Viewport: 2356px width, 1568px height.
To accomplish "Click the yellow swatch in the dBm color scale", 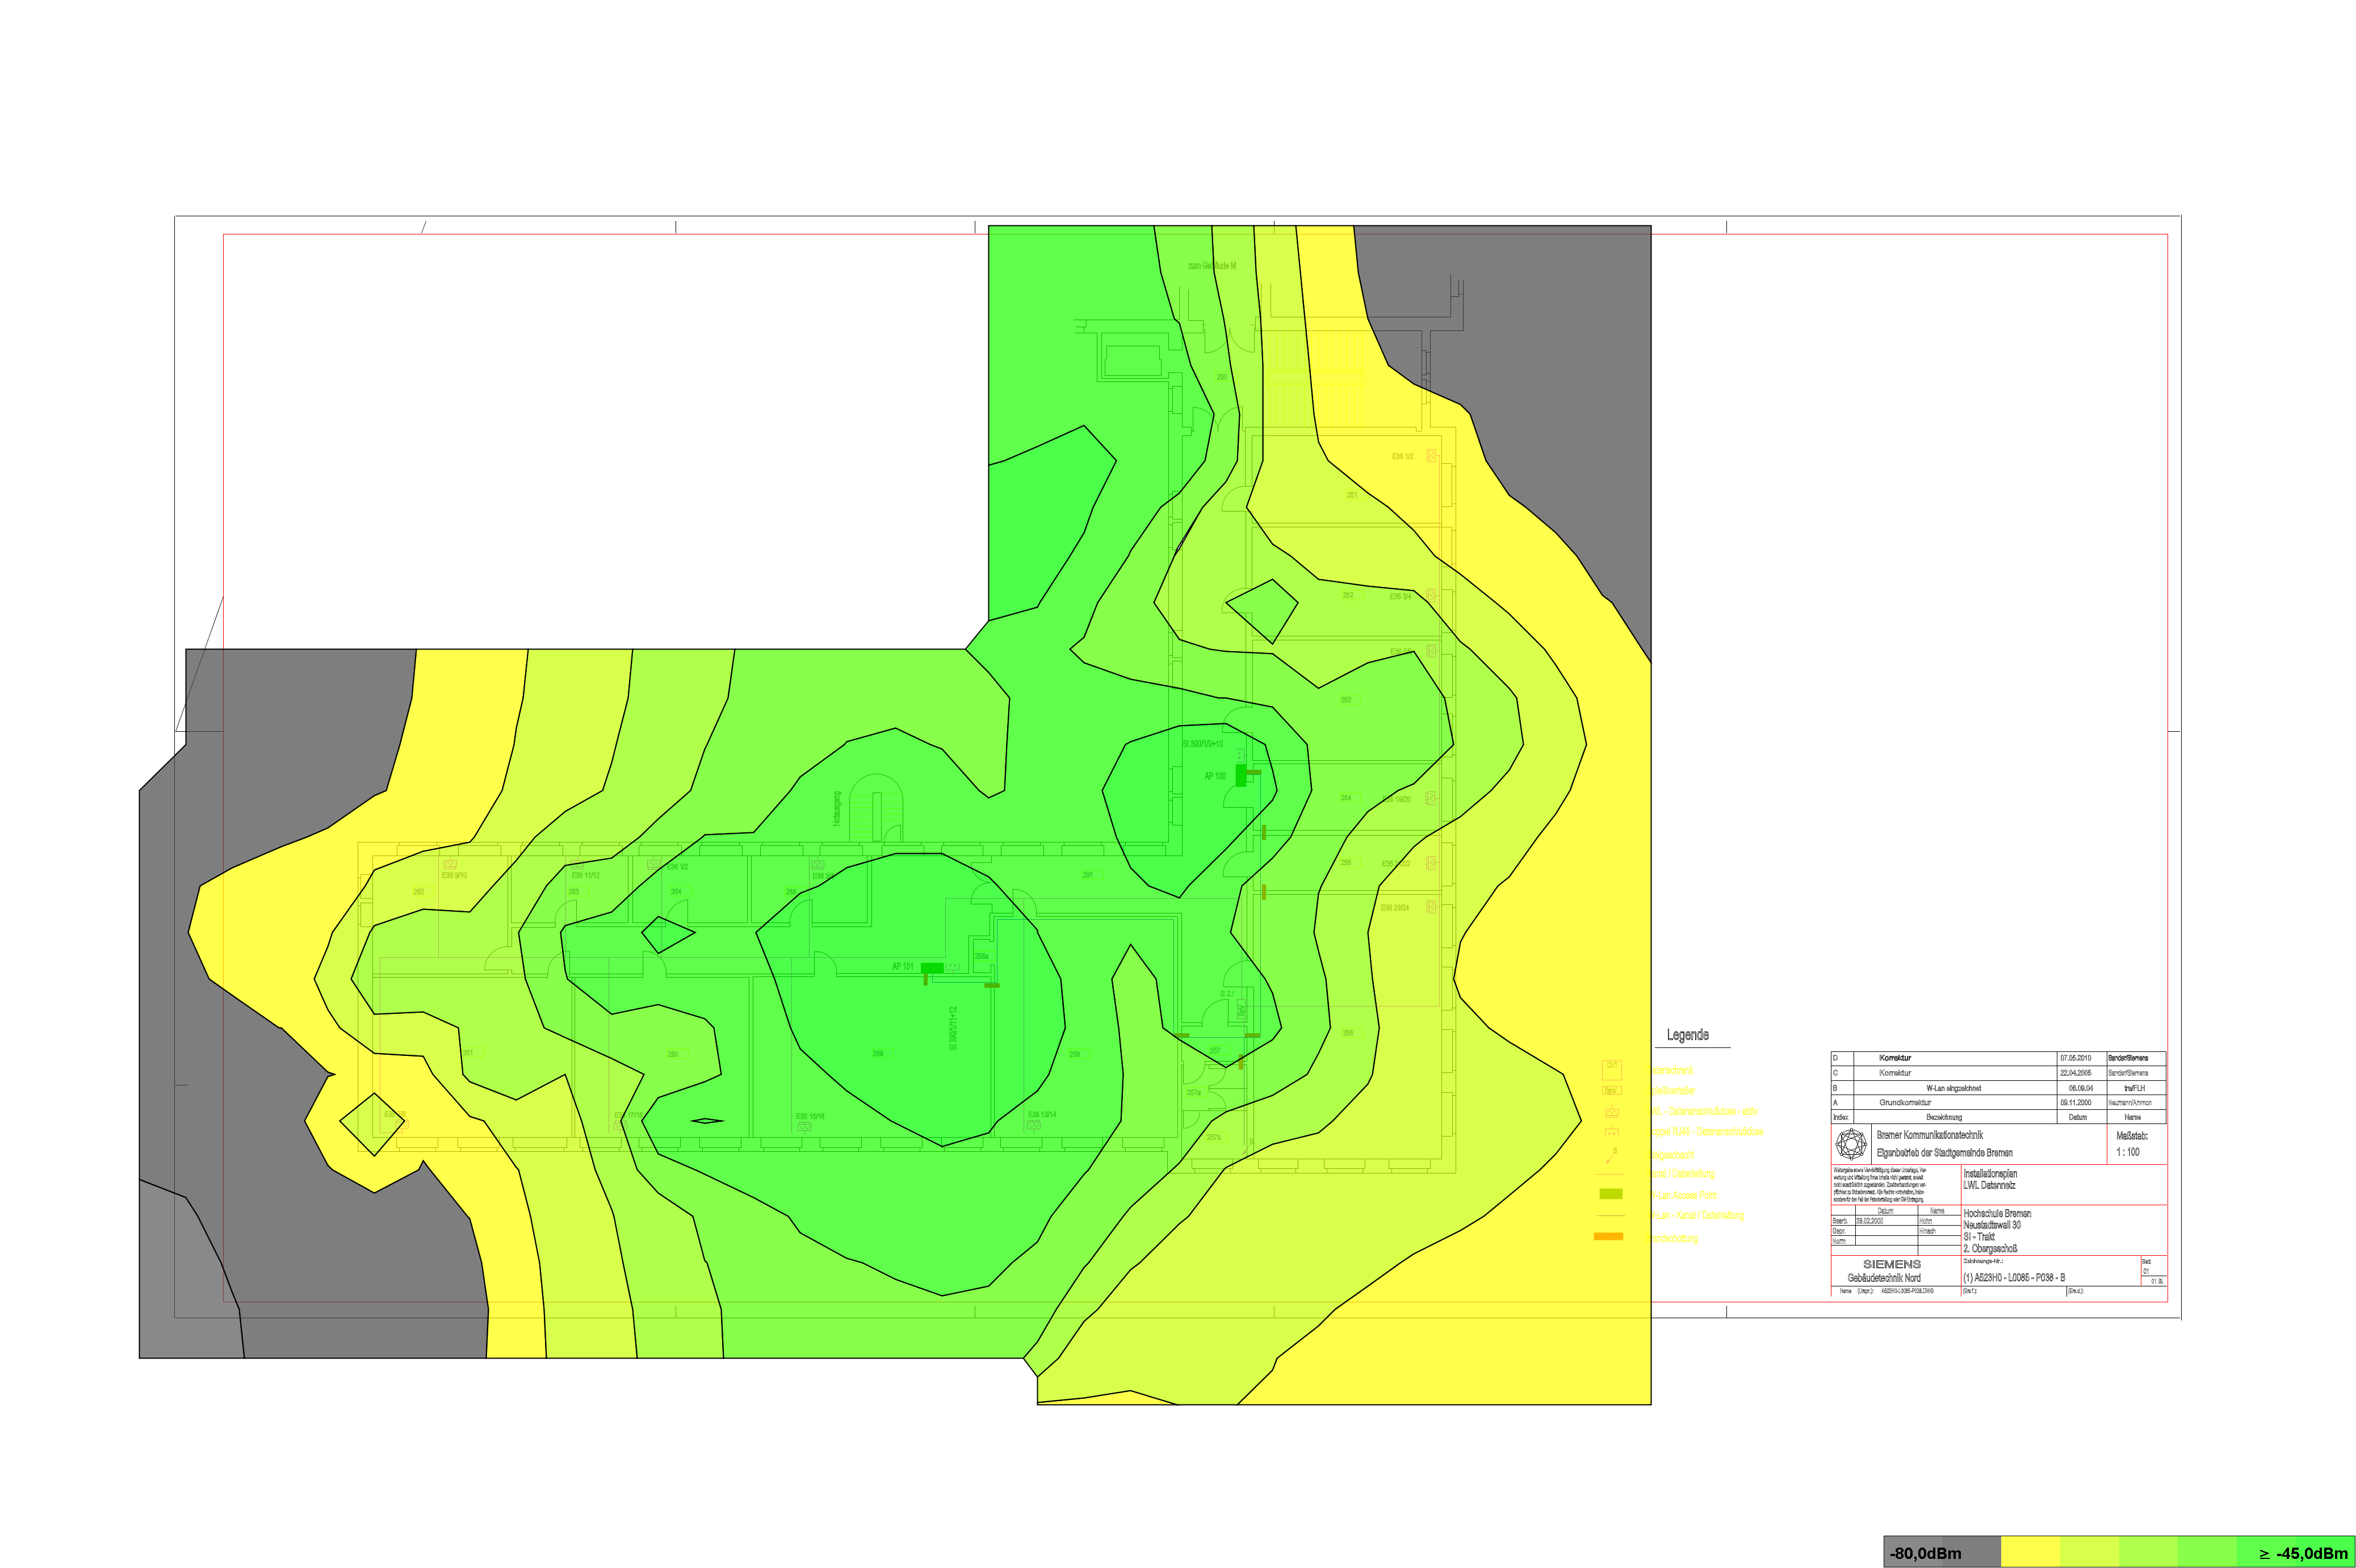I will [x=2030, y=1553].
